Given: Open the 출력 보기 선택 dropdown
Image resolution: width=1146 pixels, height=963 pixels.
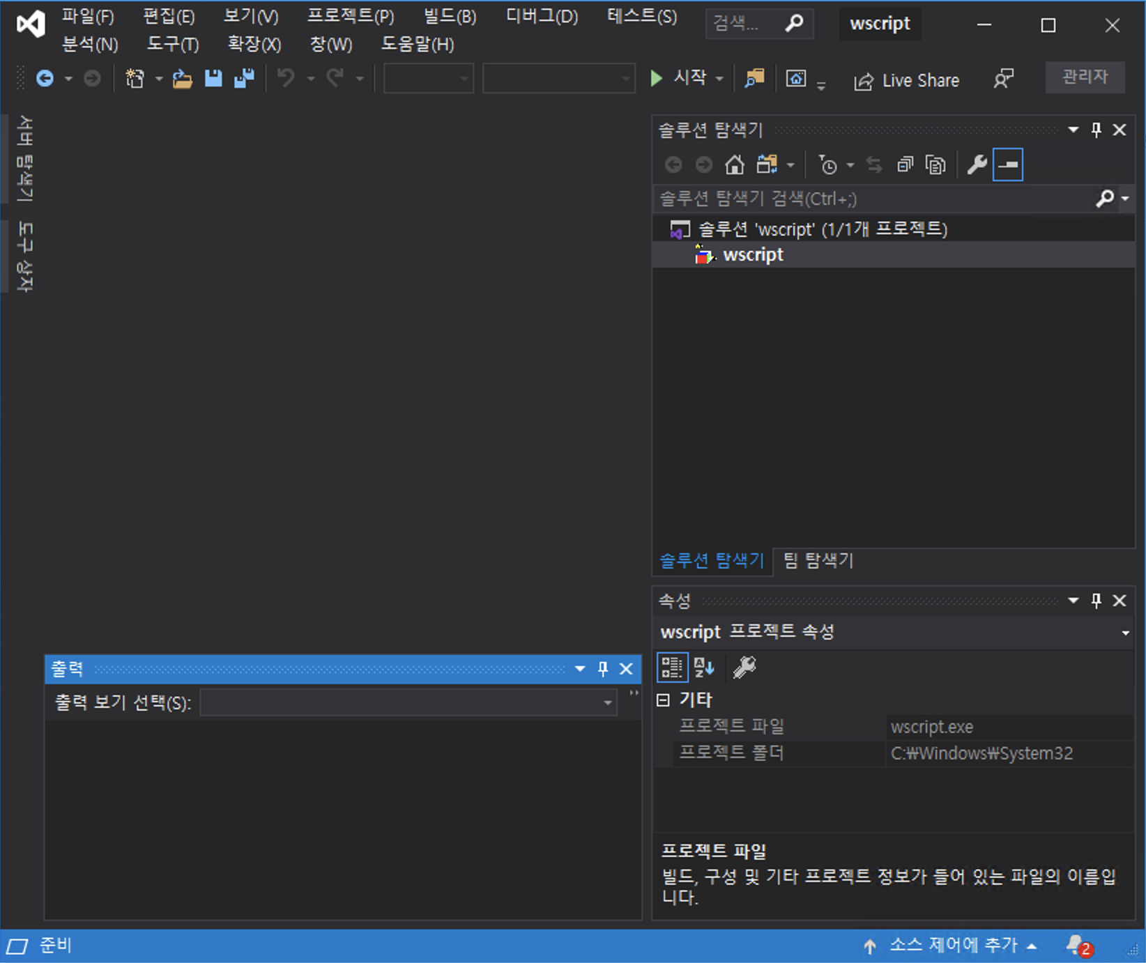Looking at the screenshot, I should [x=408, y=702].
